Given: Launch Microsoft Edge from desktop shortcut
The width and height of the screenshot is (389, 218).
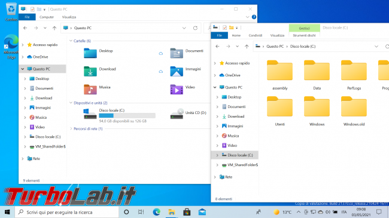Looking at the screenshot, I should [11, 47].
